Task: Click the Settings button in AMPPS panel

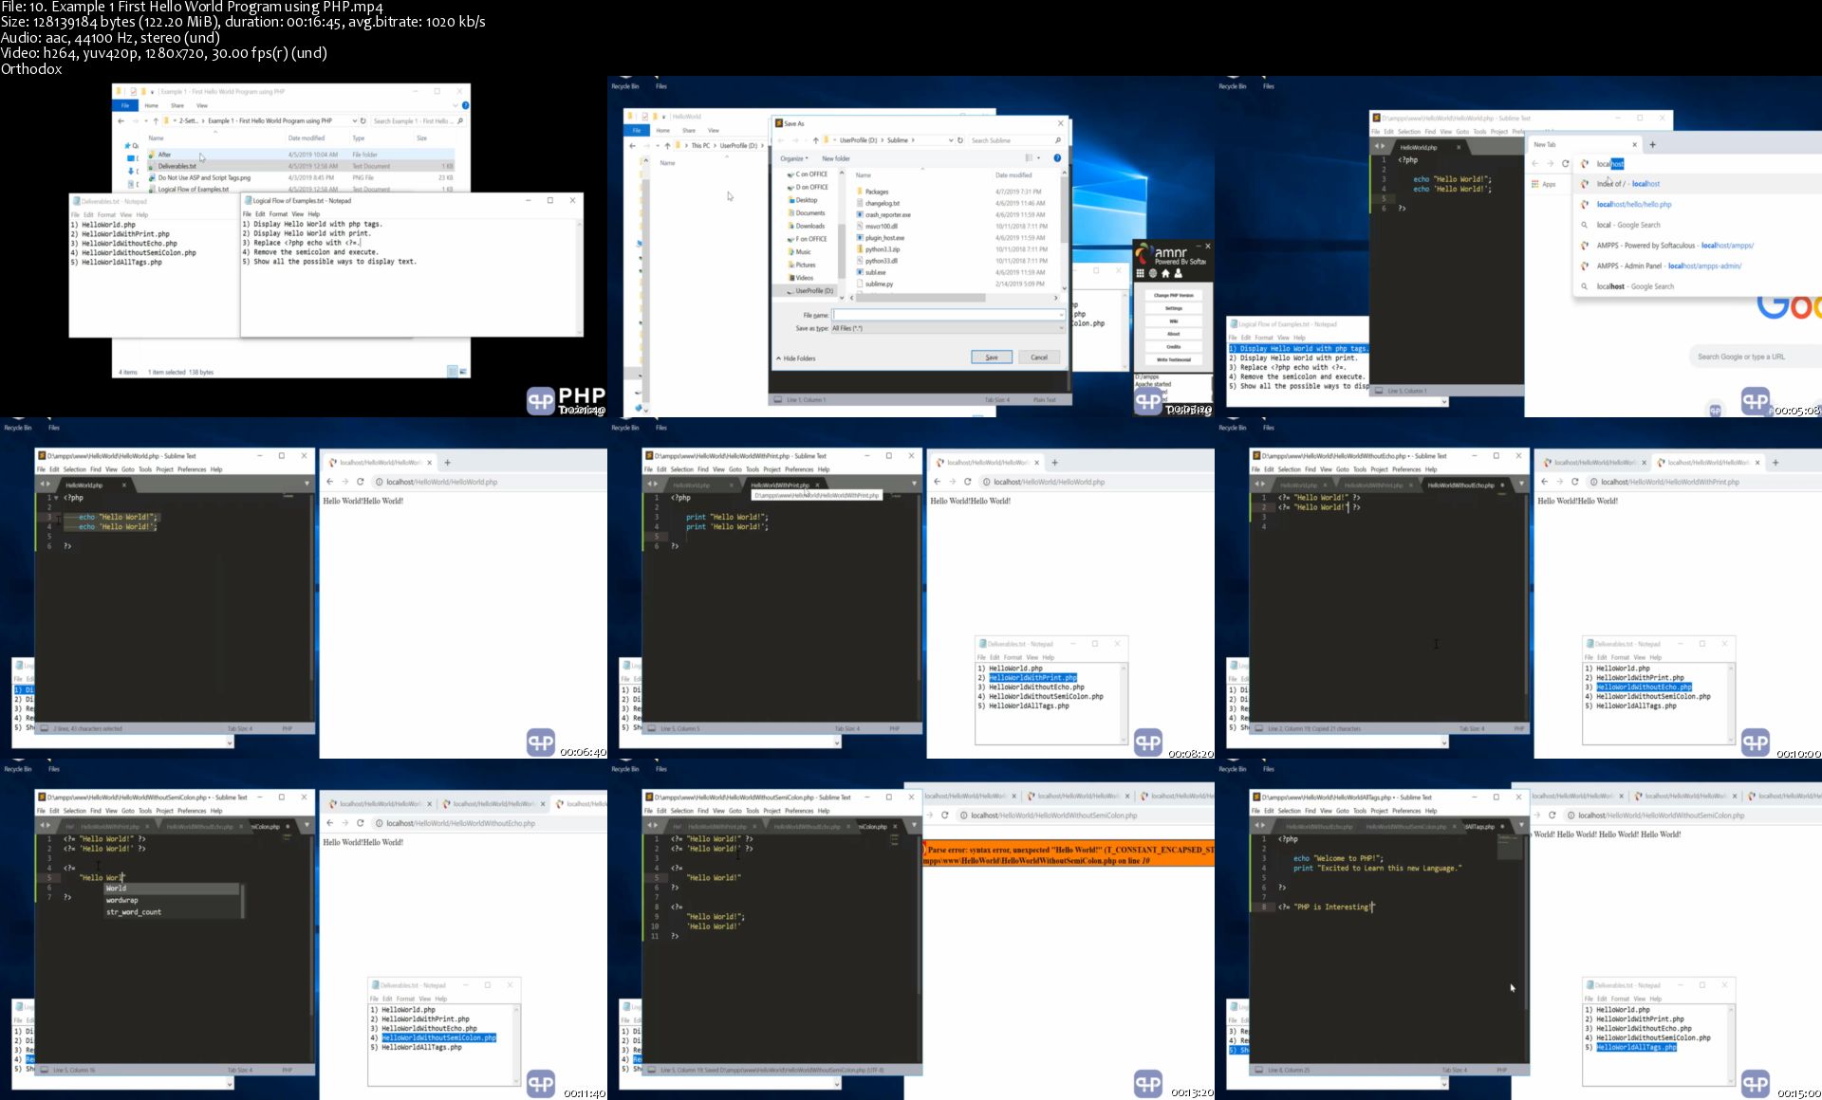Action: 1174,308
